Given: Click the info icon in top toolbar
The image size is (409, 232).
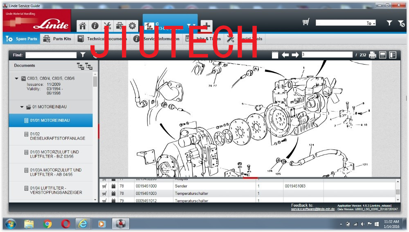Looking at the screenshot, I should coord(95,26).
